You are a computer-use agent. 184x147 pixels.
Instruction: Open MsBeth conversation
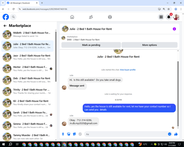[28, 35]
